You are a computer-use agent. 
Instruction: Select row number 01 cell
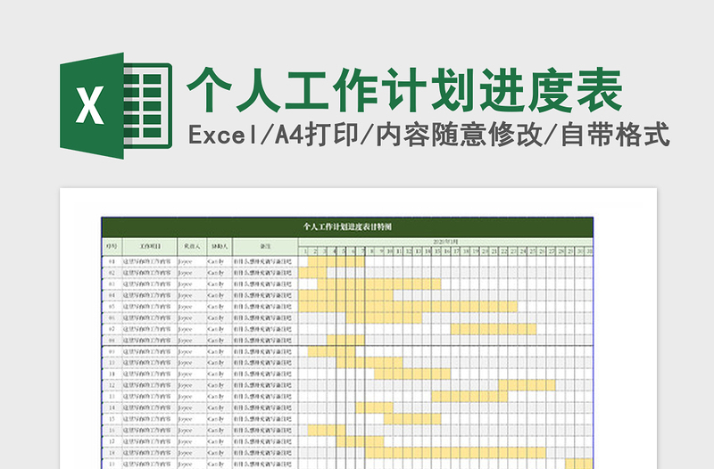(112, 261)
